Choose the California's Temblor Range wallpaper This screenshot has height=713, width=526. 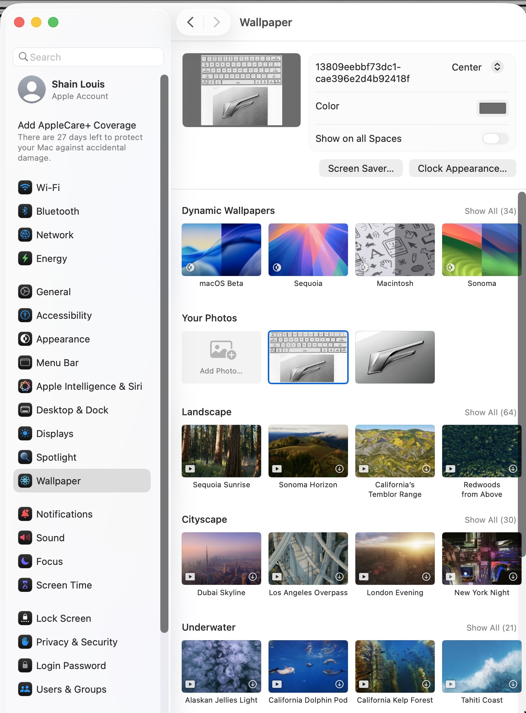point(395,451)
